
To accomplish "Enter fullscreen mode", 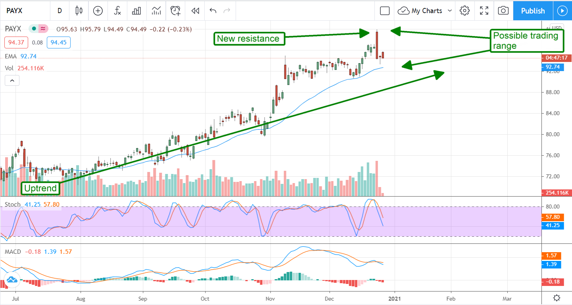I will [484, 11].
